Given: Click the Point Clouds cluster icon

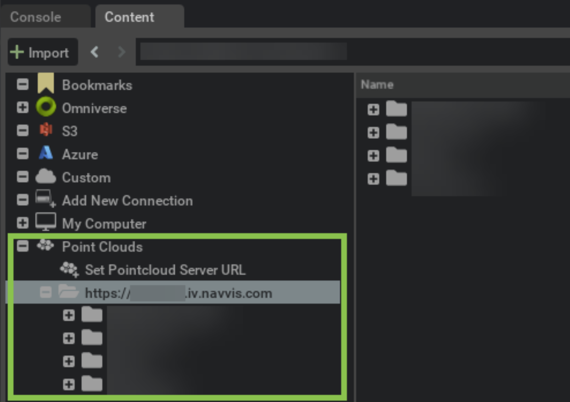Looking at the screenshot, I should tap(46, 245).
